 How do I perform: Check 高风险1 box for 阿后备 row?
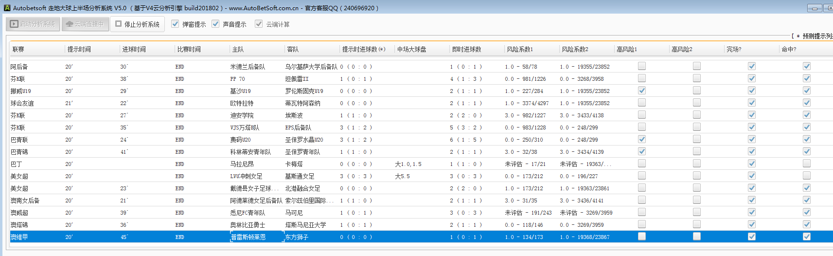[x=642, y=66]
